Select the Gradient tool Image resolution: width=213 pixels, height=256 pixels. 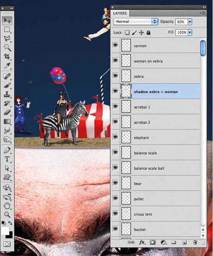[x=7, y=121]
